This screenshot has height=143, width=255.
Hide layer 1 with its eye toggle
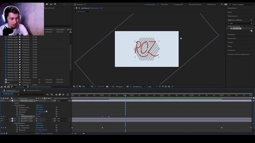pos(2,100)
